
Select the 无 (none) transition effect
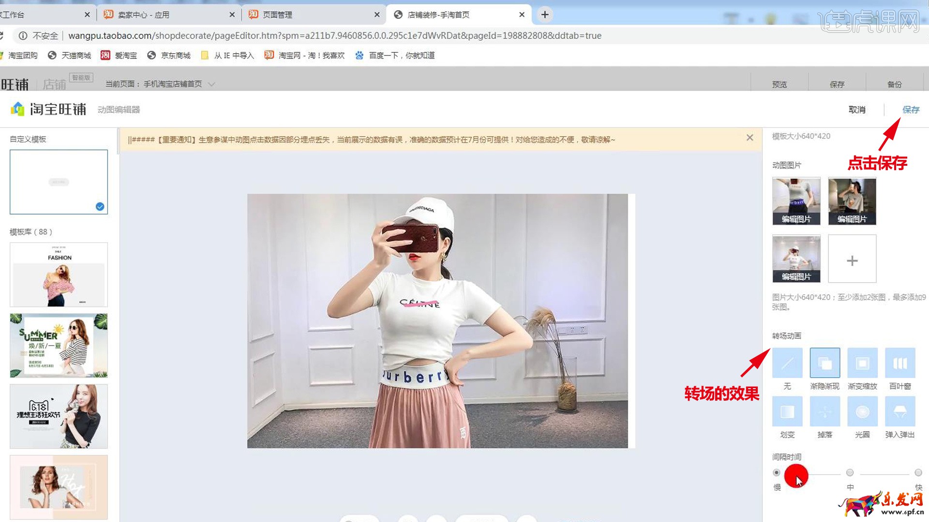[787, 363]
